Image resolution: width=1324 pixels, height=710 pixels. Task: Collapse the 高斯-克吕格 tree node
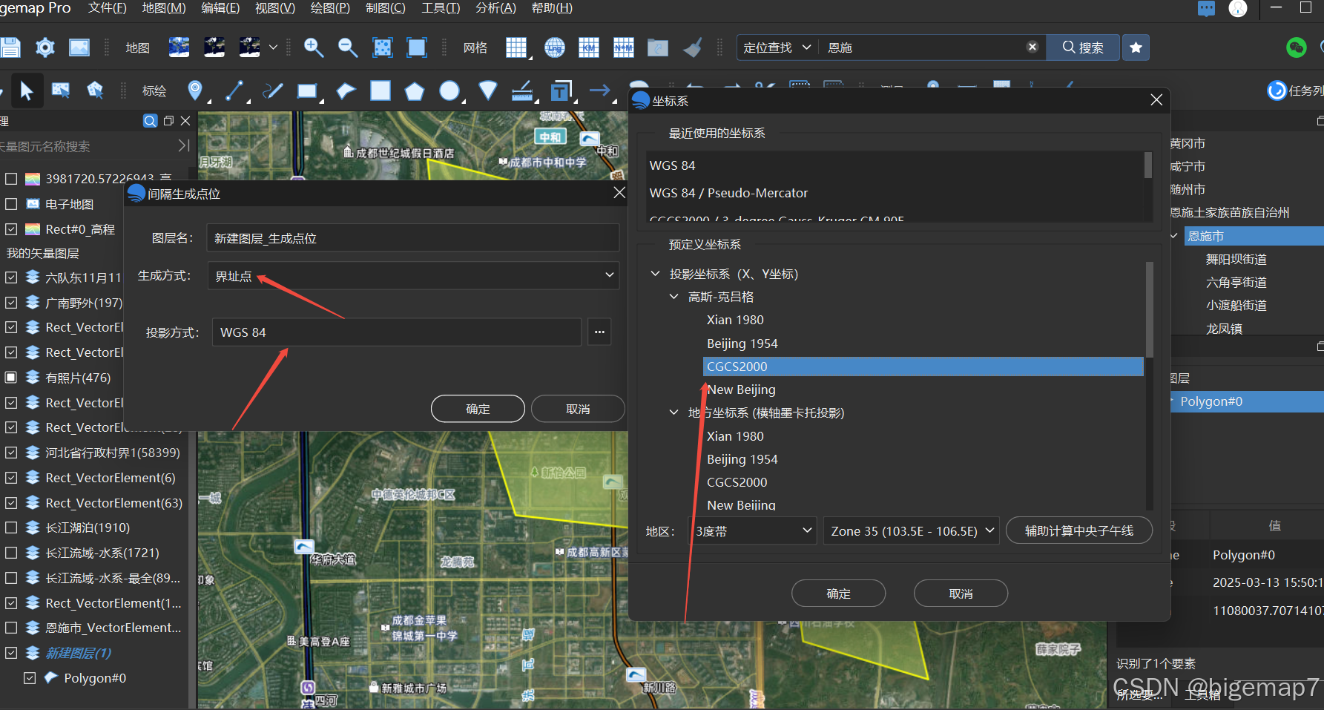point(673,297)
